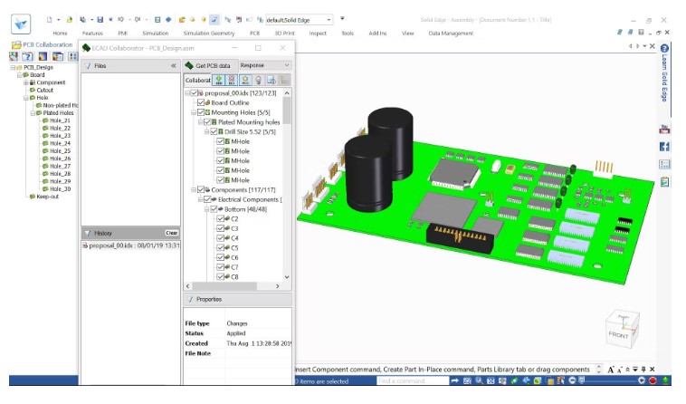Toggle the C2 component checkbox

click(x=220, y=218)
